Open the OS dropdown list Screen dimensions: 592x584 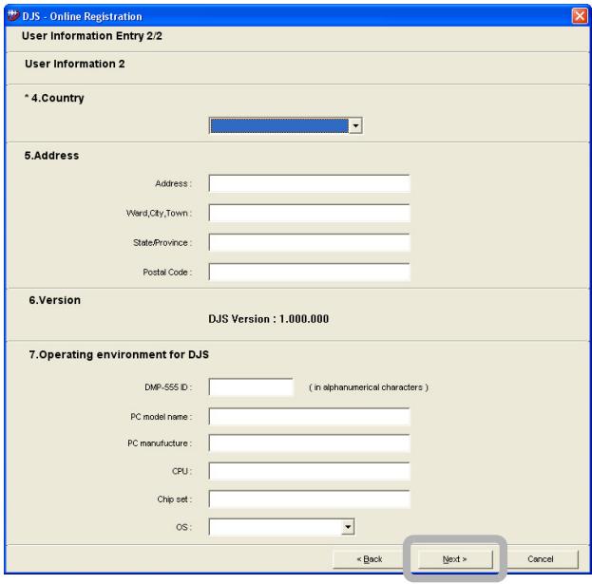coord(348,527)
